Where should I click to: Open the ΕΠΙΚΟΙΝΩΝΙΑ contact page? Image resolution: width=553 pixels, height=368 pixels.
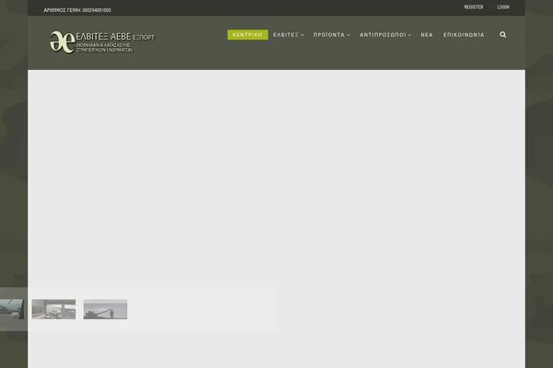(x=464, y=35)
